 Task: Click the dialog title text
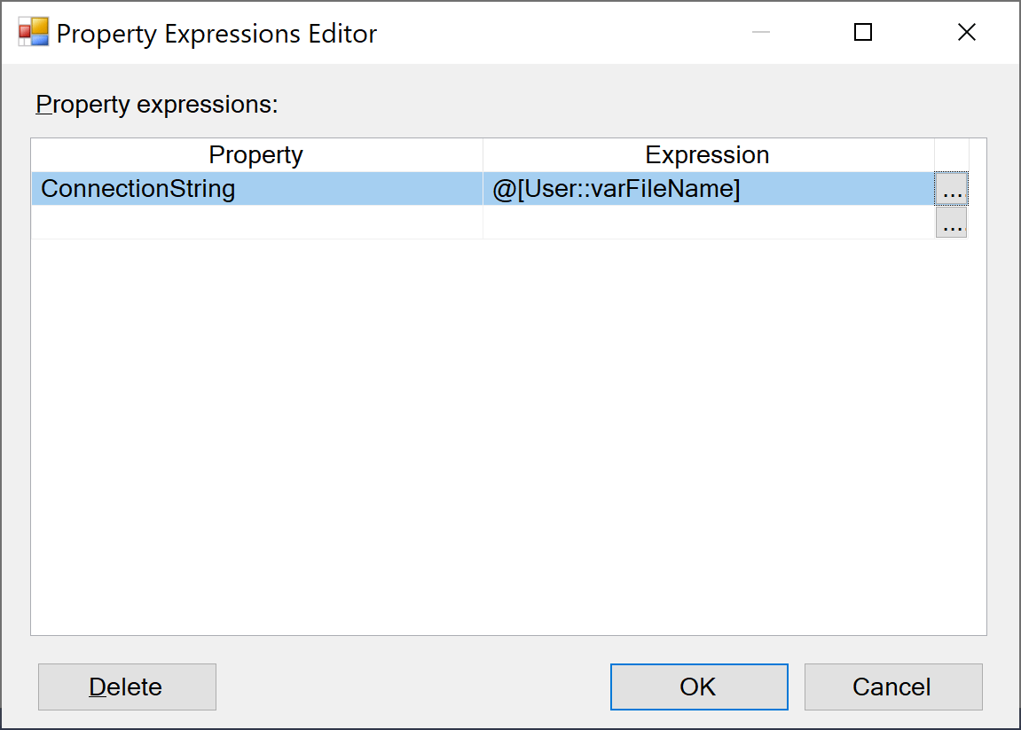click(x=216, y=34)
